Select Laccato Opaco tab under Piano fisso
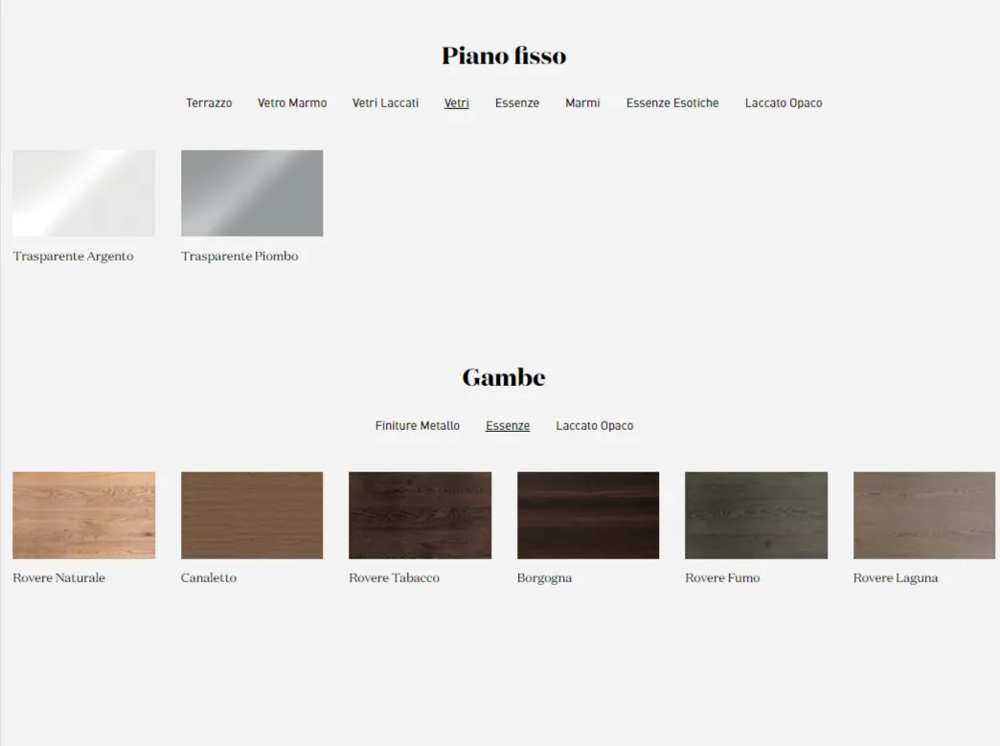The height and width of the screenshot is (746, 1000). tap(784, 103)
